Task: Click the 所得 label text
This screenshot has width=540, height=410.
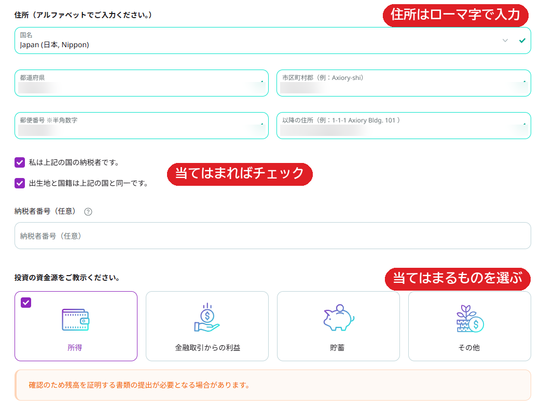Action: (x=75, y=348)
